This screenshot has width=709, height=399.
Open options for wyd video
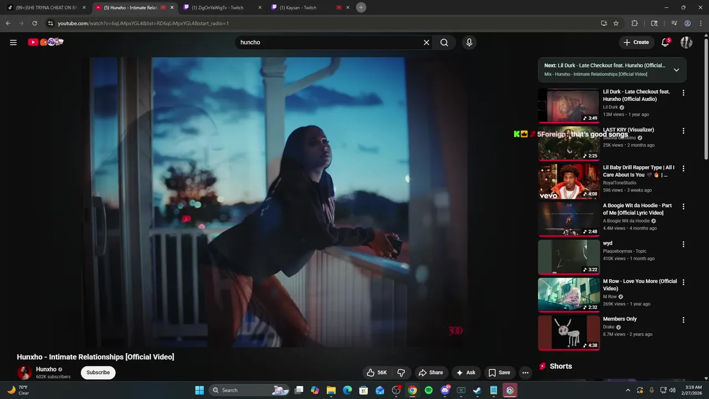[683, 244]
